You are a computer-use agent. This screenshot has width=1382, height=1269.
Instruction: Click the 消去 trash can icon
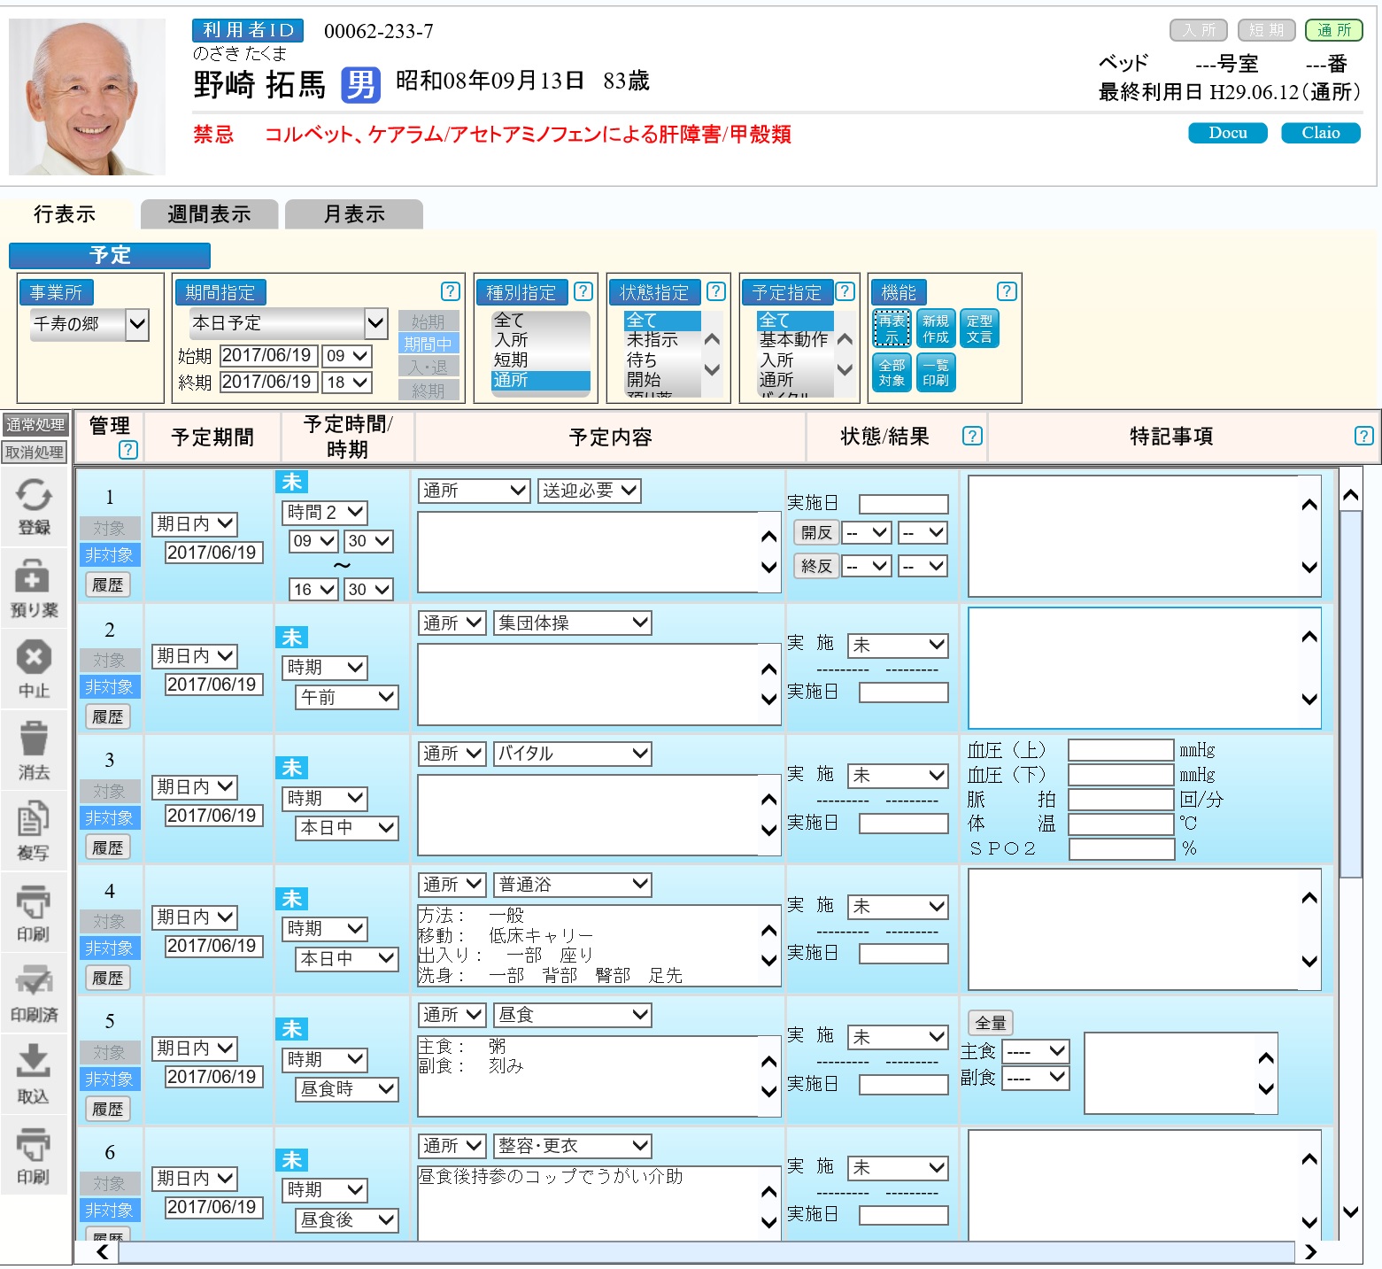click(x=34, y=749)
